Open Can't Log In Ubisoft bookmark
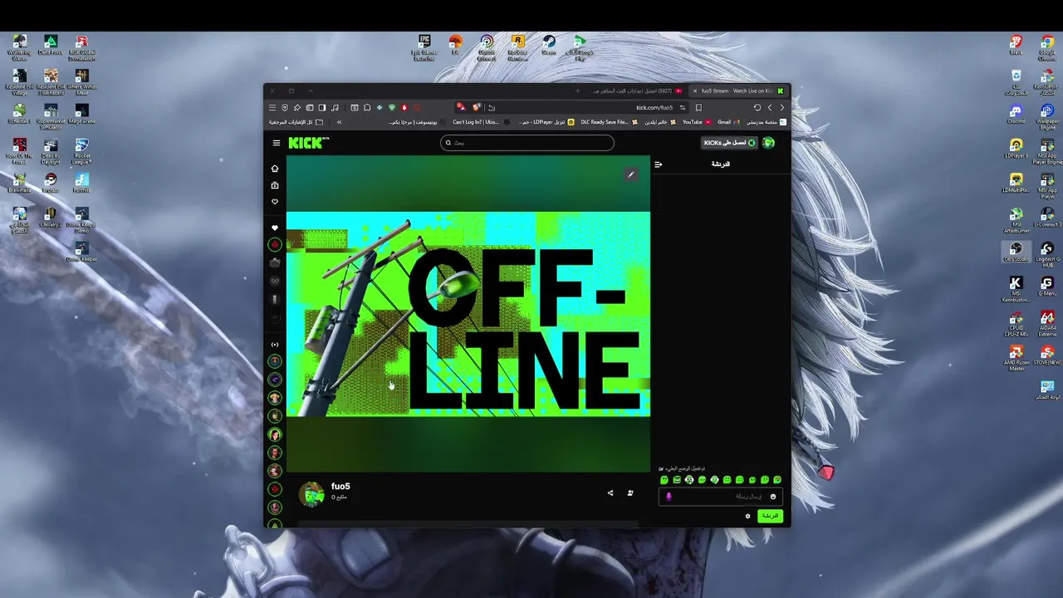This screenshot has height=598, width=1063. click(x=481, y=122)
